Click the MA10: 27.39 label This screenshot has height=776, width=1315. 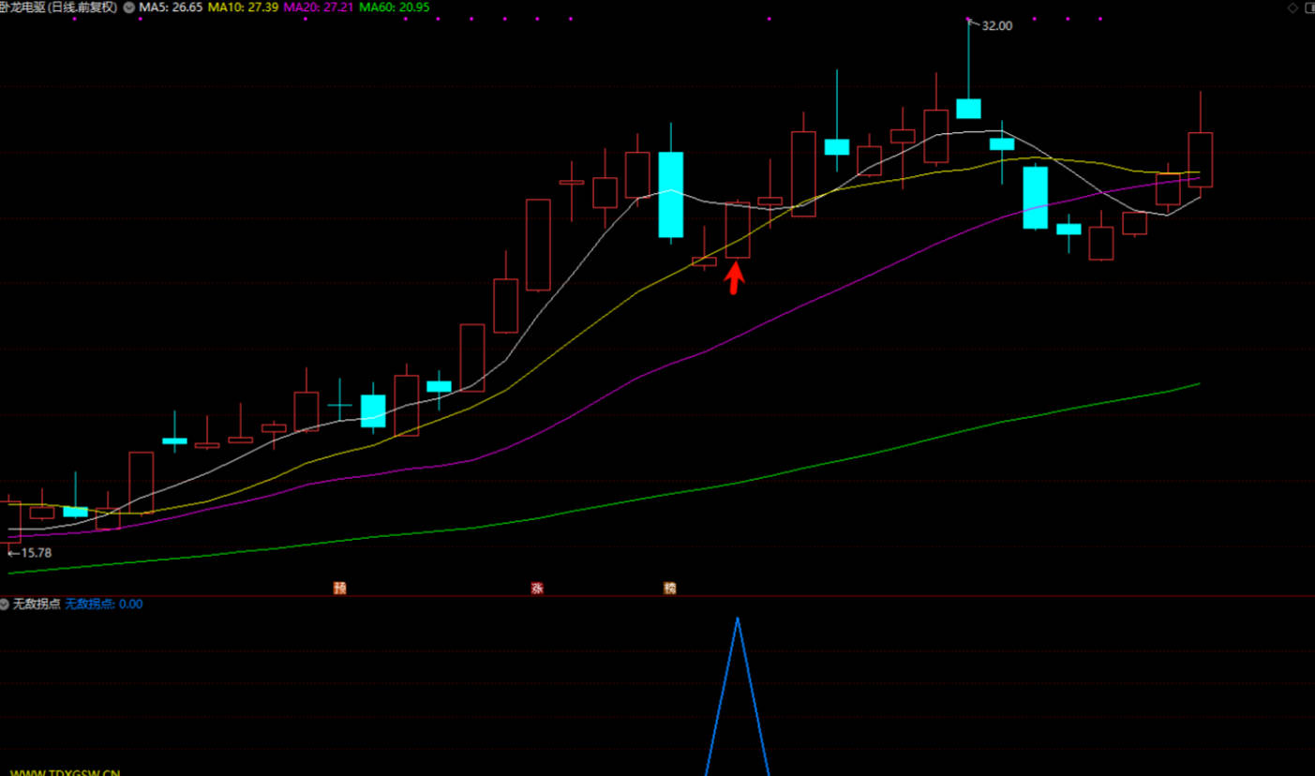click(x=243, y=7)
